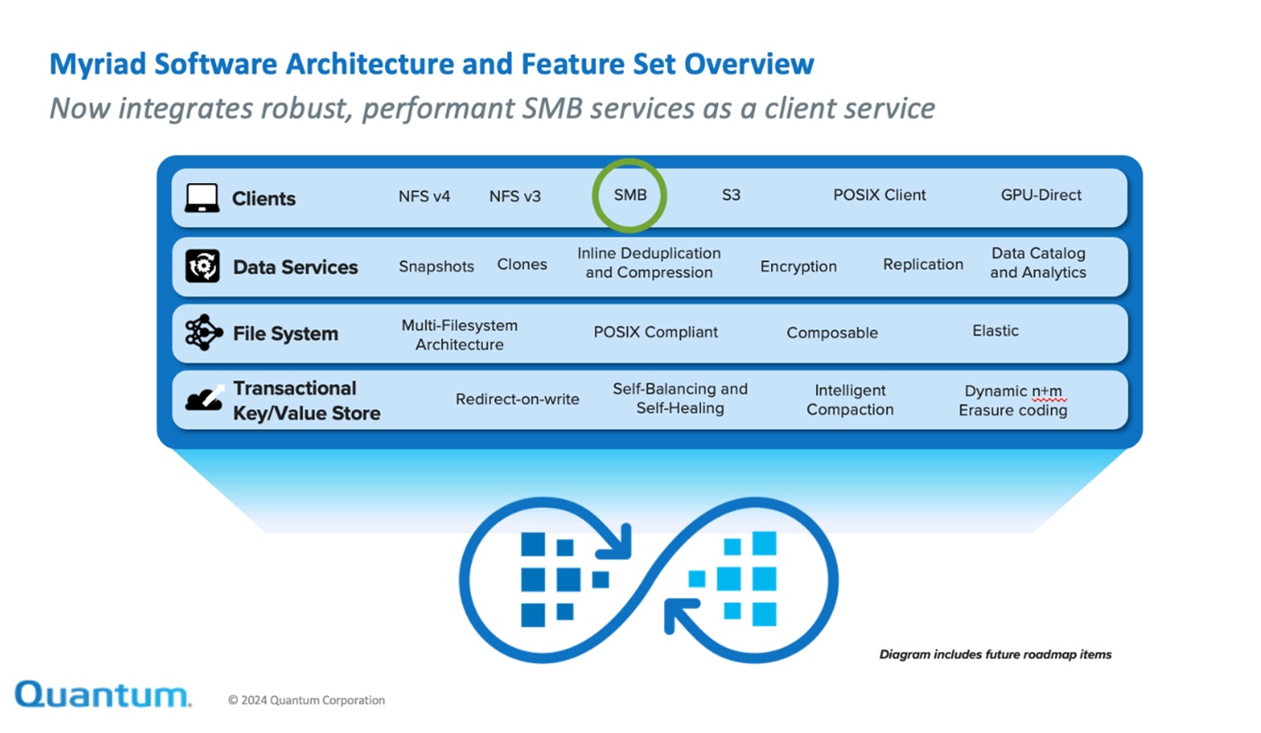Click the NFS v4 client entry
The image size is (1261, 733).
click(425, 196)
